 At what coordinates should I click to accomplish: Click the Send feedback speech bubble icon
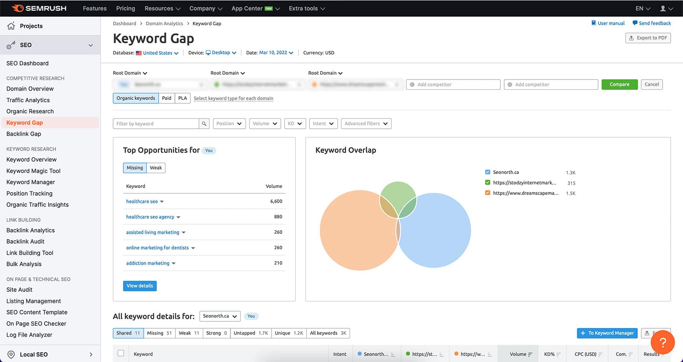click(x=635, y=23)
